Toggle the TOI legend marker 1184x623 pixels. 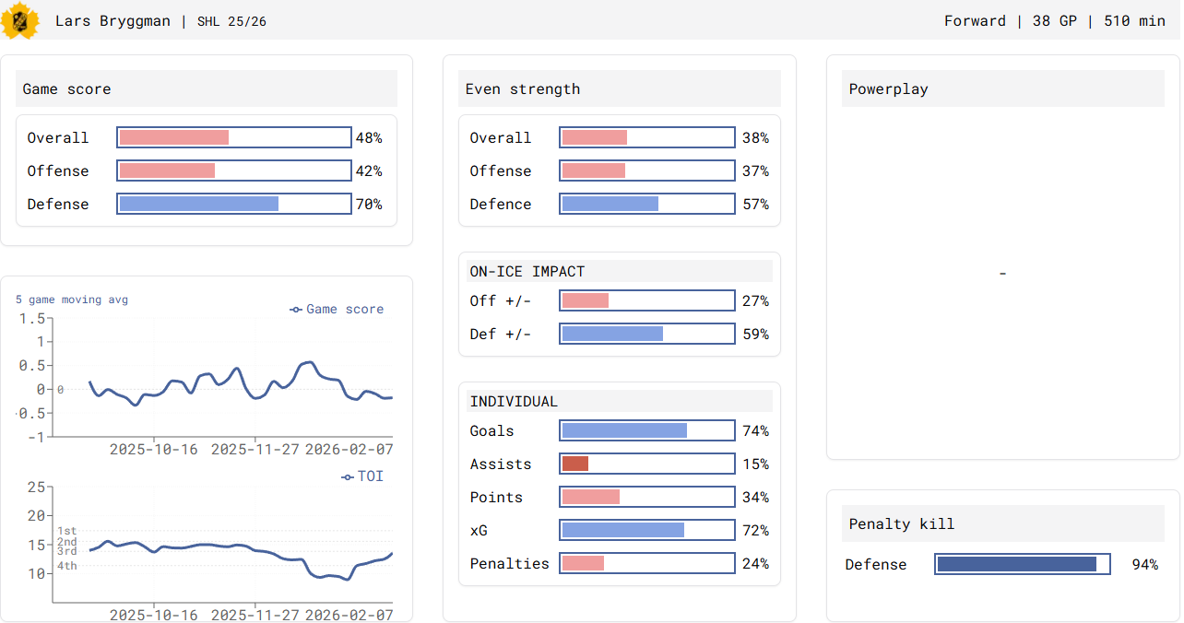click(348, 476)
